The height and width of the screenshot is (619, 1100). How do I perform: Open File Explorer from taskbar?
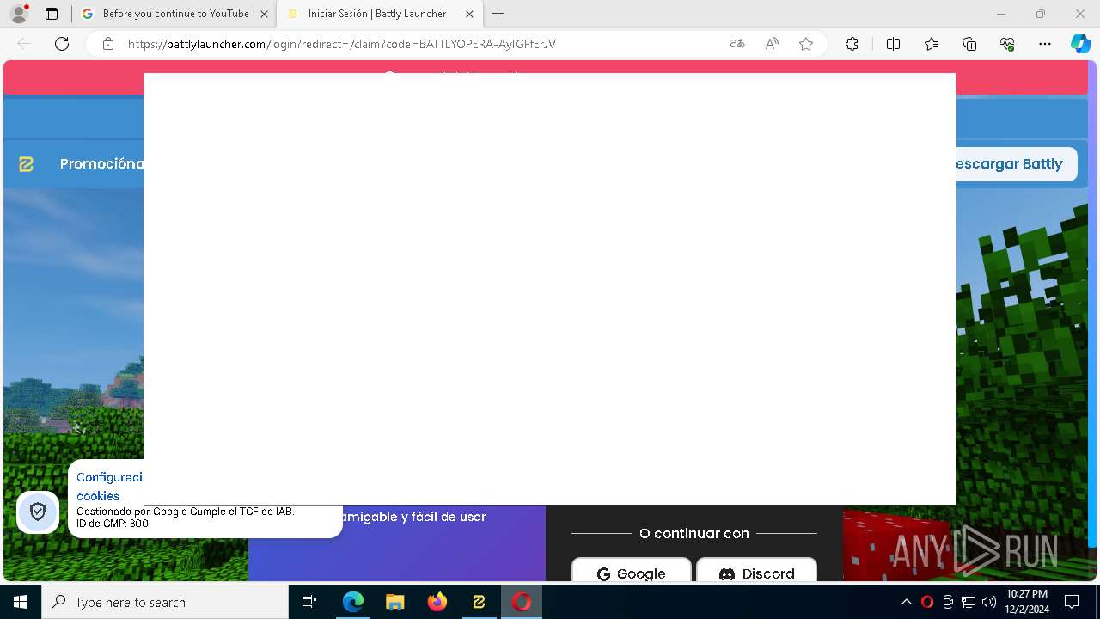pyautogui.click(x=394, y=602)
